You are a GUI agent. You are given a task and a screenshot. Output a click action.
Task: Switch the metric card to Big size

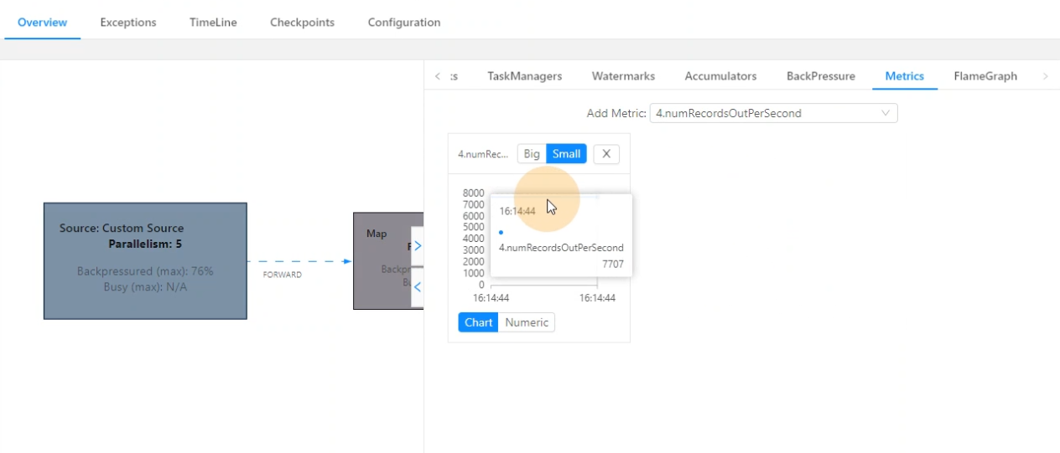(x=532, y=154)
